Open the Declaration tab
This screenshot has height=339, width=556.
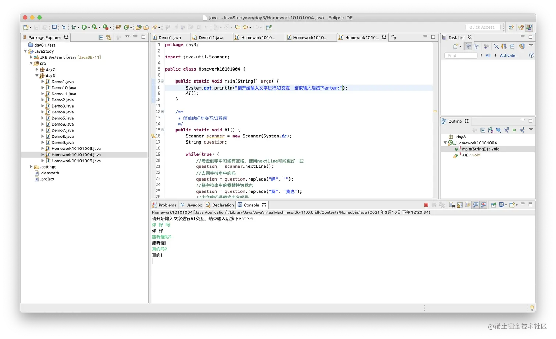(220, 205)
